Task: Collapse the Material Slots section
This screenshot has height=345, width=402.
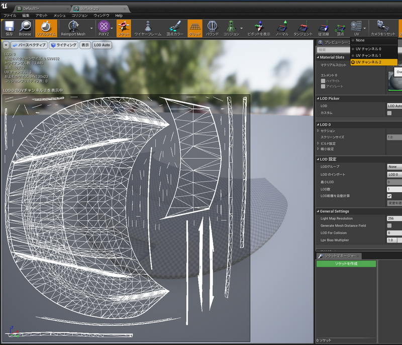Action: click(x=318, y=57)
